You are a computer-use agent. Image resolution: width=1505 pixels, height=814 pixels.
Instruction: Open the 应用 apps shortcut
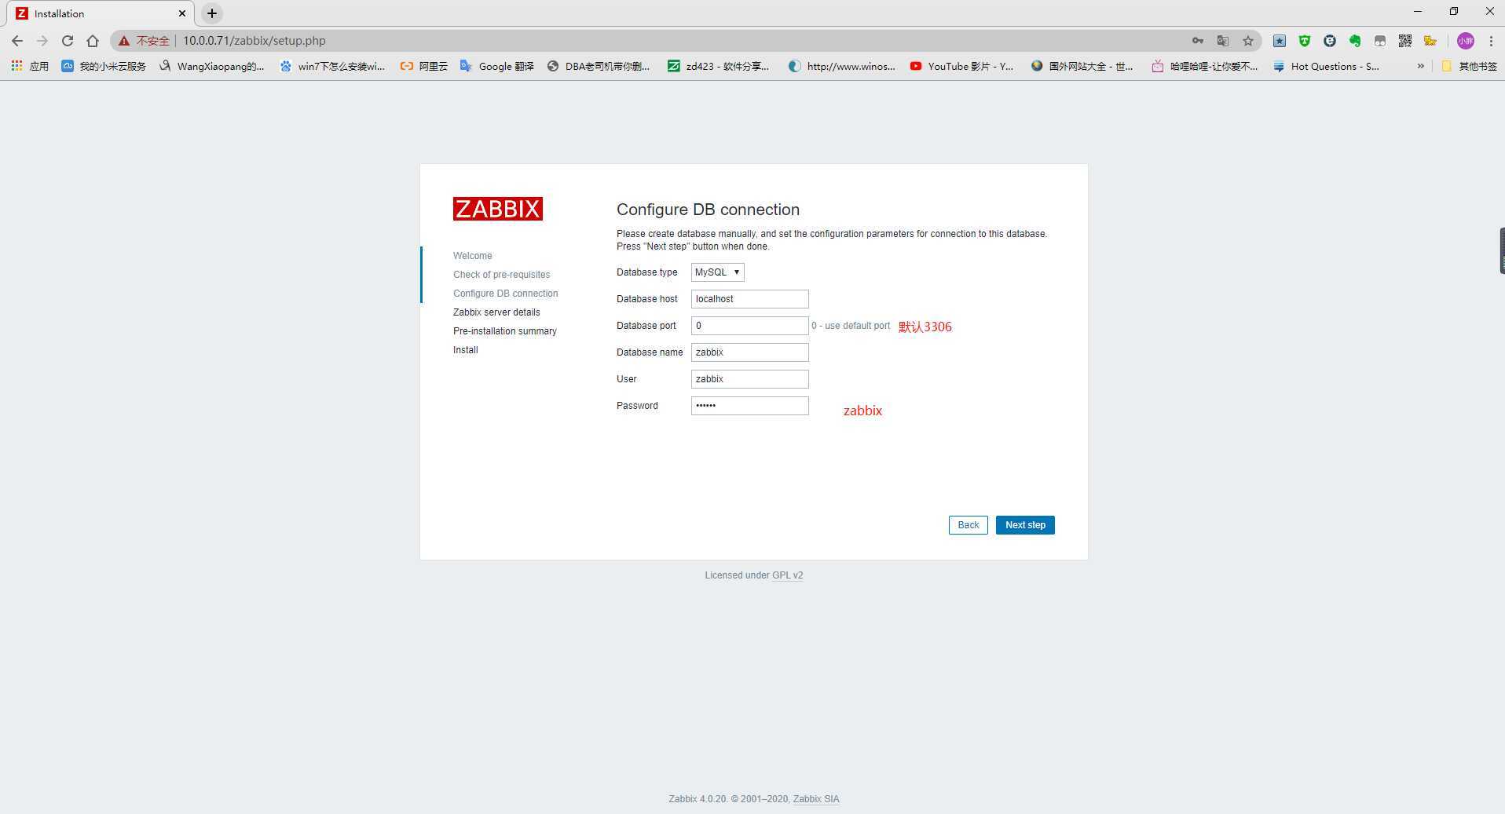[x=30, y=67]
